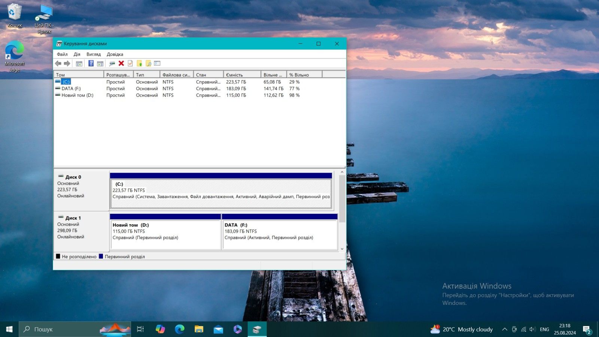Viewport: 599px width, 337px height.
Task: Sort by the Том column header
Action: [79, 75]
